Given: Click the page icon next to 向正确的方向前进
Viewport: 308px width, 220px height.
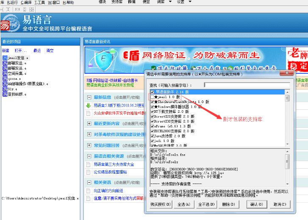Looking at the screenshot, I should tap(89, 190).
